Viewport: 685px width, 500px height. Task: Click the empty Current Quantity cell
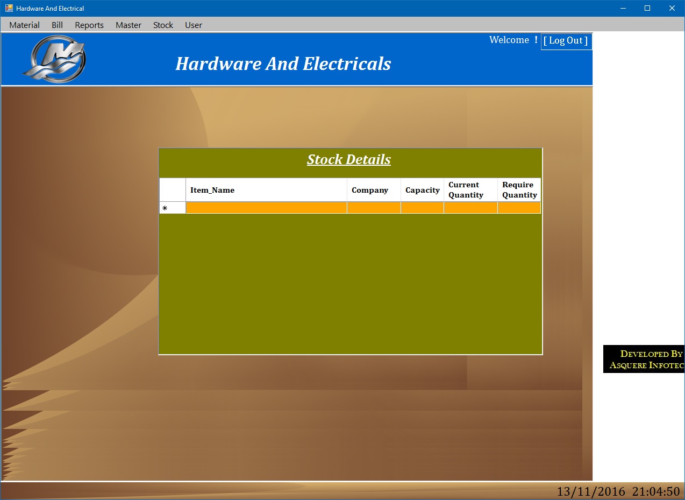(470, 208)
